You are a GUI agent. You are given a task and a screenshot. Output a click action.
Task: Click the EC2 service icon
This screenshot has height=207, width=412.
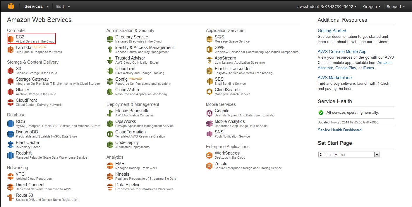pos(11,39)
